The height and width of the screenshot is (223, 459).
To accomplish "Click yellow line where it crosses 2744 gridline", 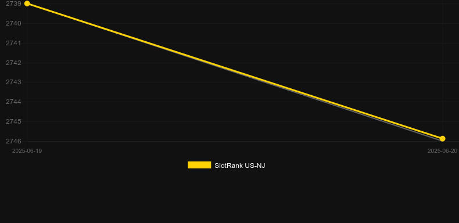I will [x=329, y=102].
